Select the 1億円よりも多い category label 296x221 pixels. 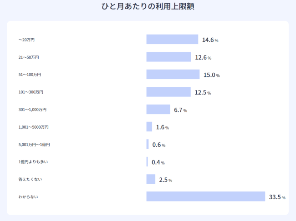[x=33, y=162]
